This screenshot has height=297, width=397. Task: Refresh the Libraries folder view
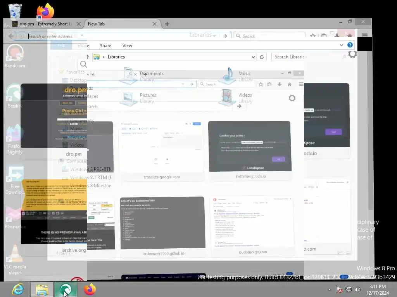pyautogui.click(x=262, y=57)
